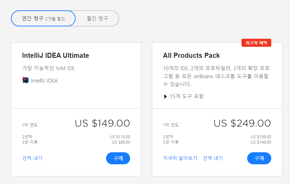Viewport: 290px width, 184px height.
Task: Click the IntelliJ IDEA product name beside logo
Action: 44,81
